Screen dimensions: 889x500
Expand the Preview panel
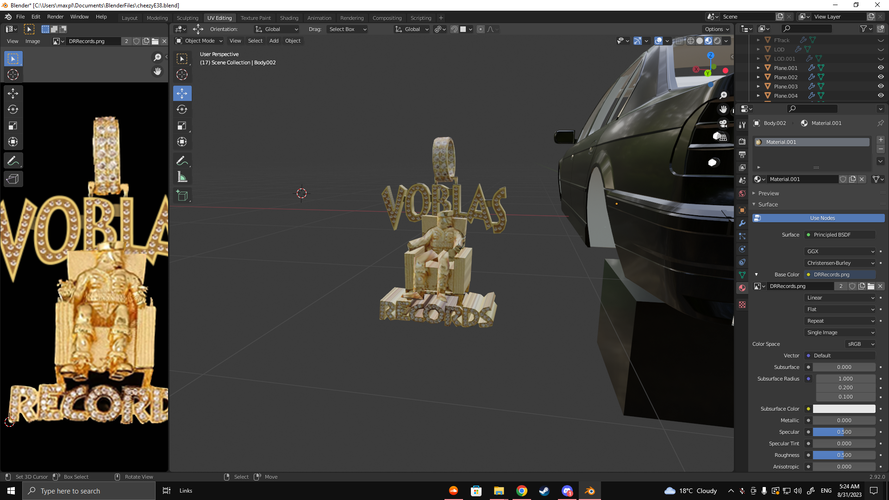pos(769,194)
